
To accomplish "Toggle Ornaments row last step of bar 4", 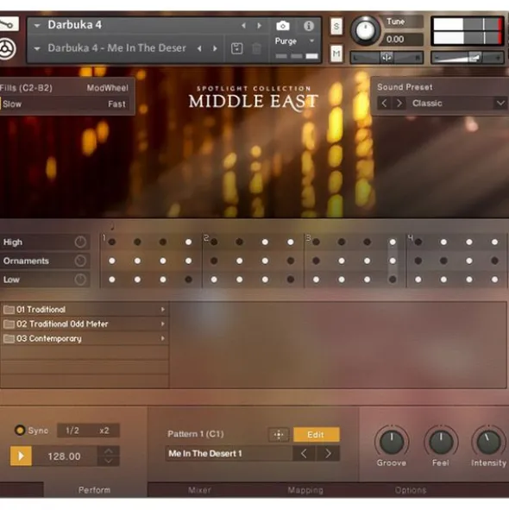I will point(494,261).
